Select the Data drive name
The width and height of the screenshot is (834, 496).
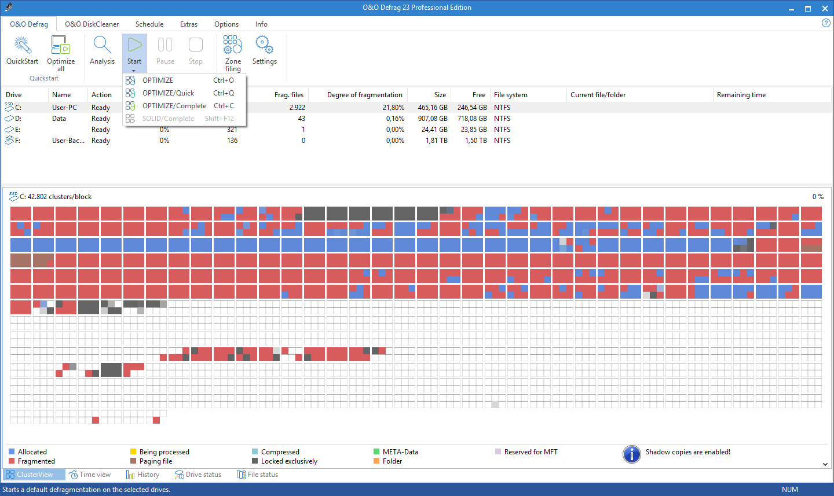(59, 119)
